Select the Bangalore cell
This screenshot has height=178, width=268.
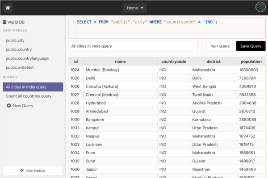coord(120,120)
